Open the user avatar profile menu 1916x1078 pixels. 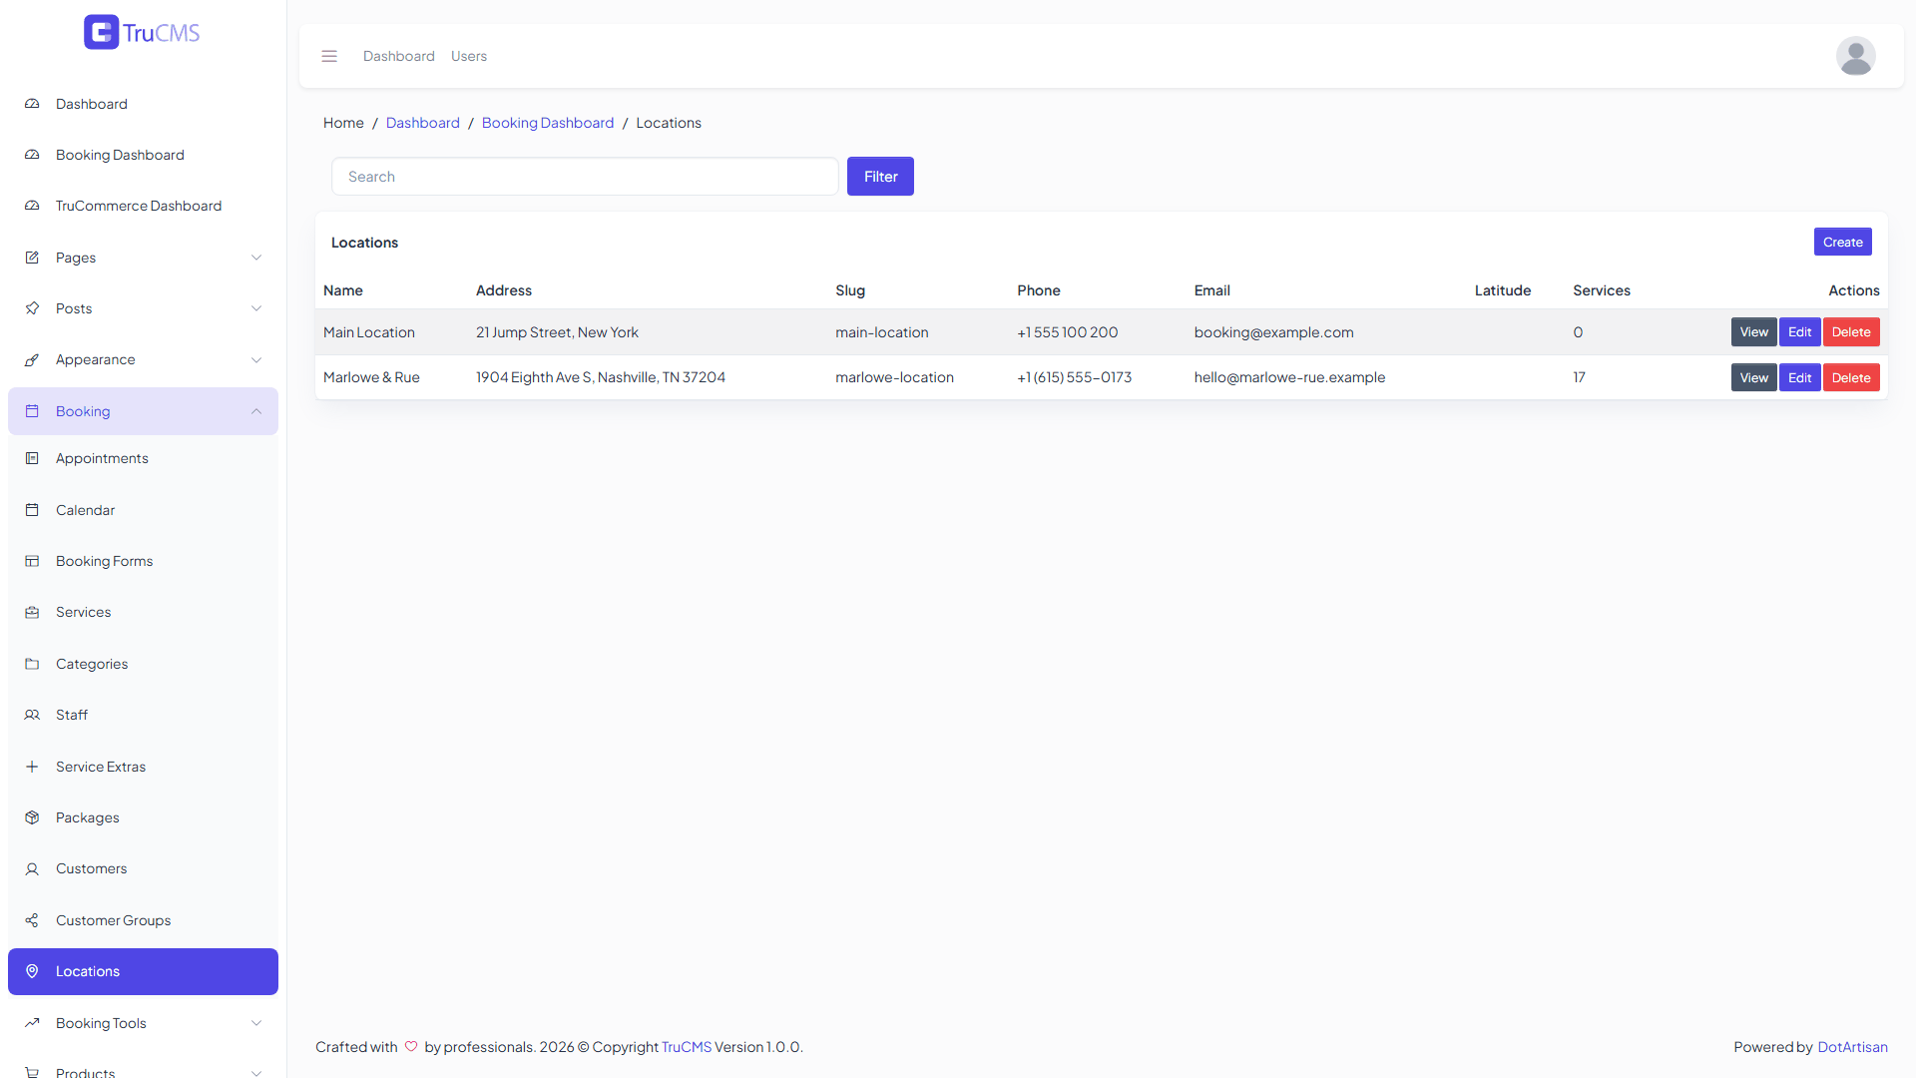[x=1855, y=56]
